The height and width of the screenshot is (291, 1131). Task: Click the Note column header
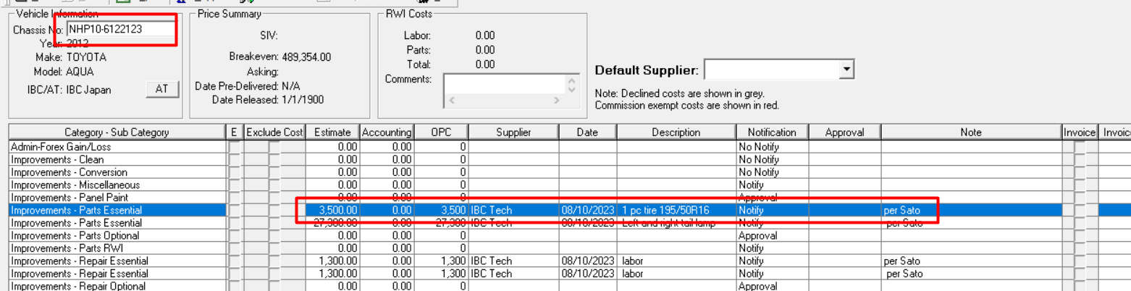click(x=971, y=132)
